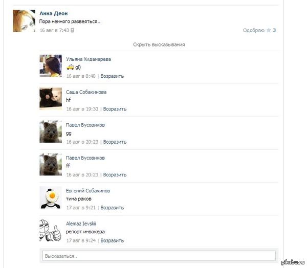Click Возразить under the gg comment
Screen dimensions: 307x268
pos(115,142)
